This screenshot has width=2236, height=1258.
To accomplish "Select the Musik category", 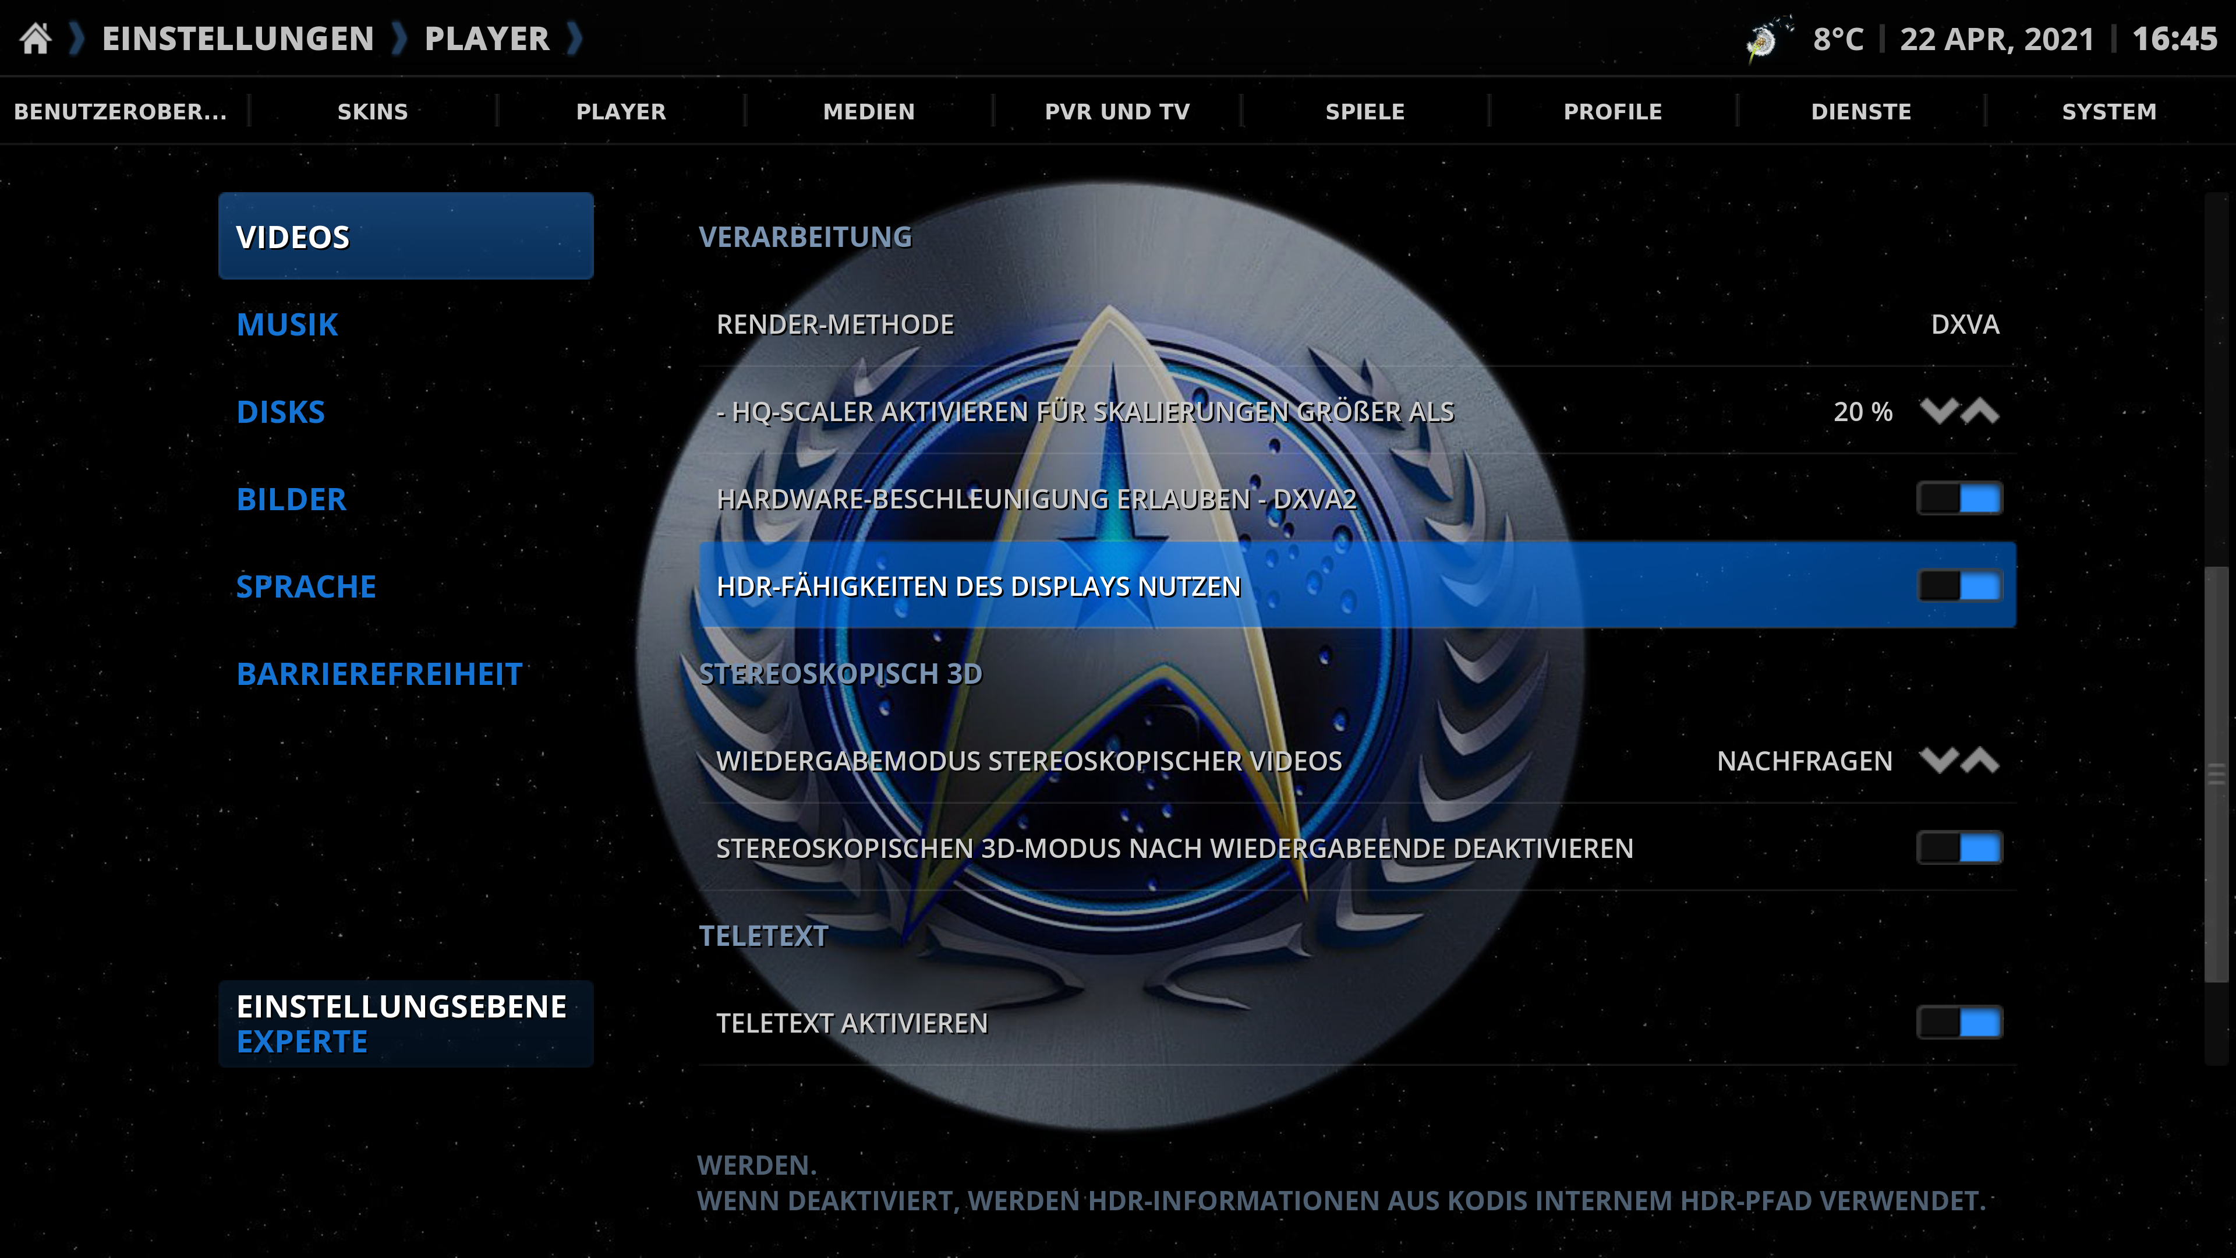I will pyautogui.click(x=405, y=324).
